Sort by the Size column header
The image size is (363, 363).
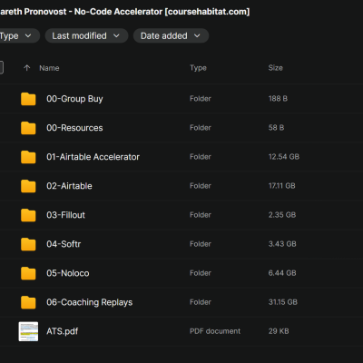[x=276, y=68]
